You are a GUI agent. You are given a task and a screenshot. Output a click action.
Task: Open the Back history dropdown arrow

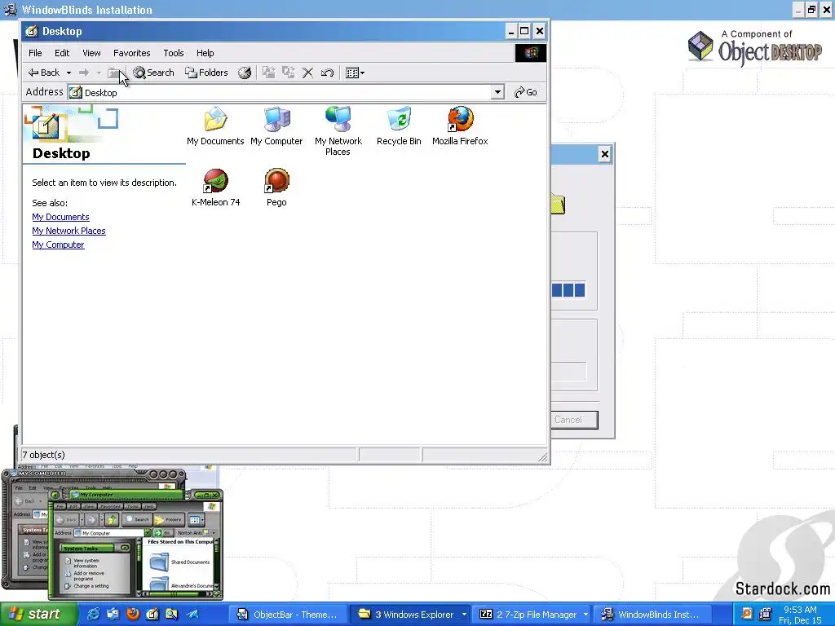[x=68, y=73]
